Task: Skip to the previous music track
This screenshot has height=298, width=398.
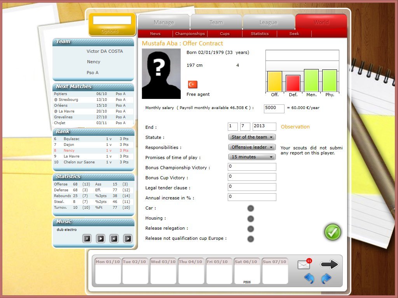Action: tap(114, 239)
